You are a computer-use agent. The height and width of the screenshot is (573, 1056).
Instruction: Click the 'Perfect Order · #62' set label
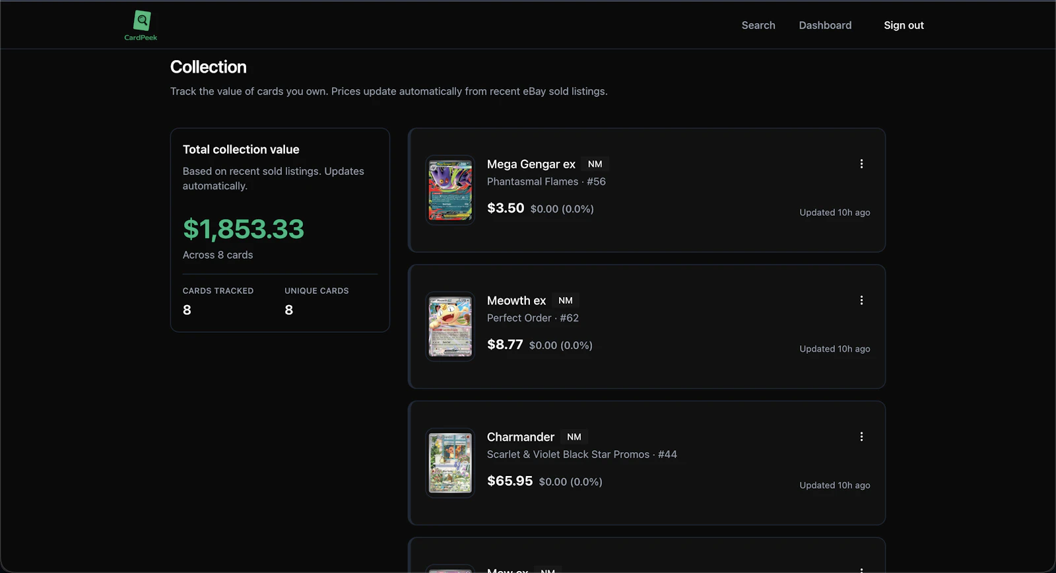coord(533,318)
